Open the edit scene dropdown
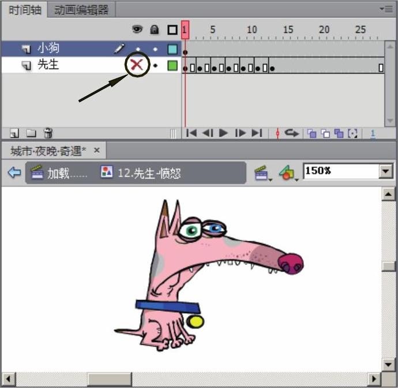The height and width of the screenshot is (388, 398). pos(263,173)
